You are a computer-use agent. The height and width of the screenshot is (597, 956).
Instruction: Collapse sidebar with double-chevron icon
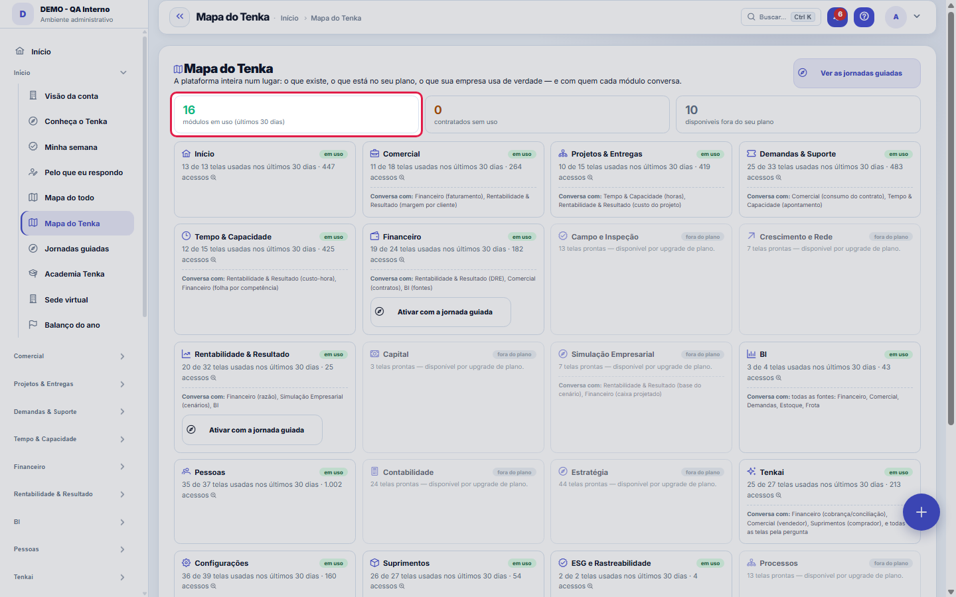180,17
